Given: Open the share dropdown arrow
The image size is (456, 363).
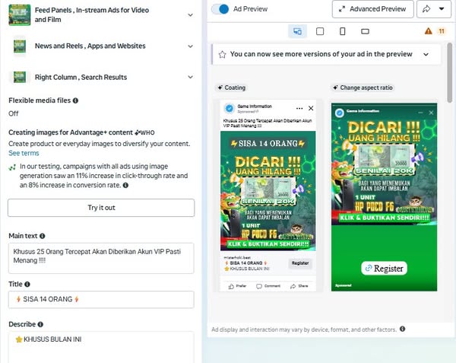Looking at the screenshot, I should pos(441,9).
